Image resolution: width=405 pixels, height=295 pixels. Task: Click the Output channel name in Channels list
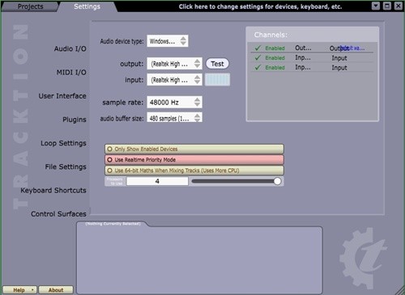339,48
